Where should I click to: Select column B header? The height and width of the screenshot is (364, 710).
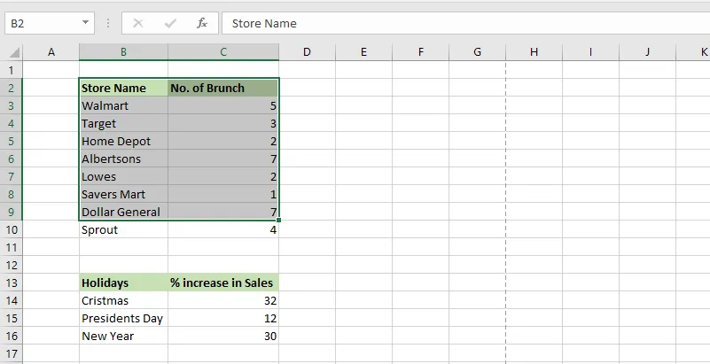point(123,52)
